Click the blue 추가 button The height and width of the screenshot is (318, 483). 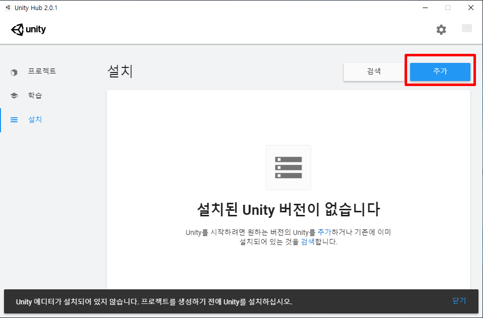pyautogui.click(x=440, y=71)
